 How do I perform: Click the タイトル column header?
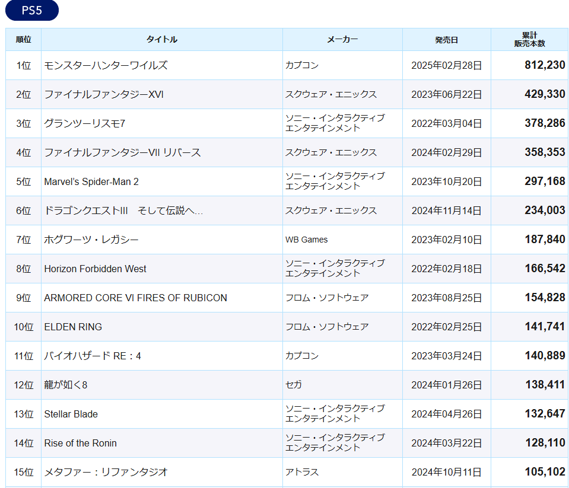tap(162, 40)
